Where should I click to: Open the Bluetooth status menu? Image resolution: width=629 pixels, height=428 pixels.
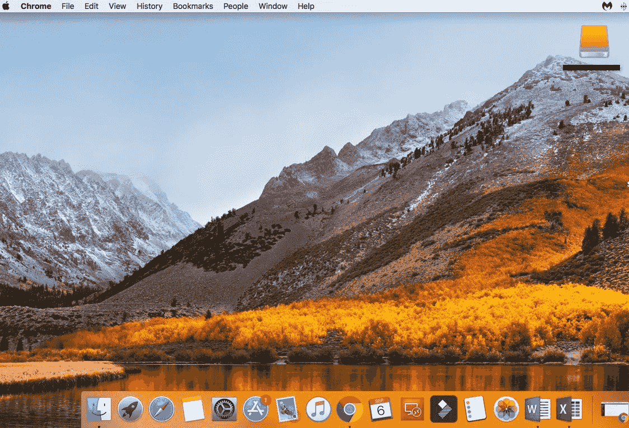pos(622,6)
